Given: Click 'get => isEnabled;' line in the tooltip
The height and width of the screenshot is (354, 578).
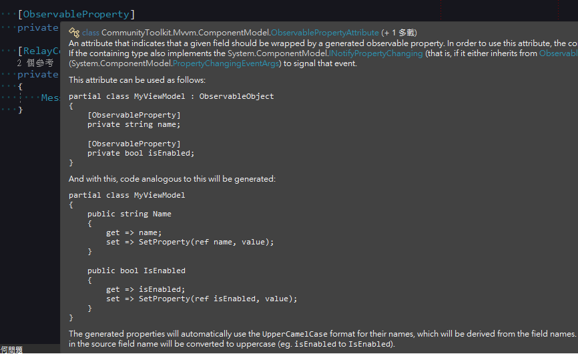Looking at the screenshot, I should 146,289.
